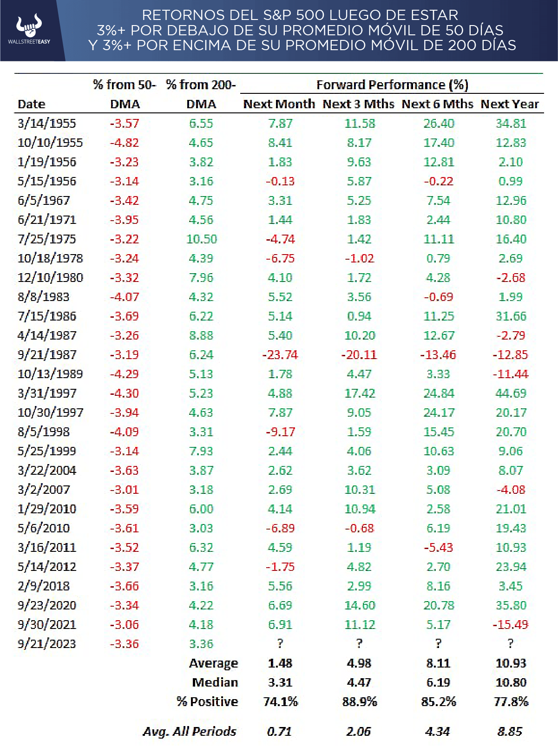Screen dimensions: 558x753
Task: Select the -23.74 next month value
Action: point(280,355)
